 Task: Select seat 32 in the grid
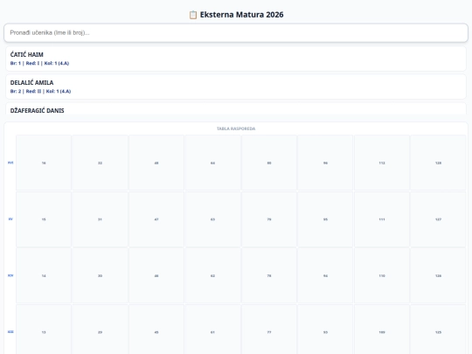(x=100, y=163)
